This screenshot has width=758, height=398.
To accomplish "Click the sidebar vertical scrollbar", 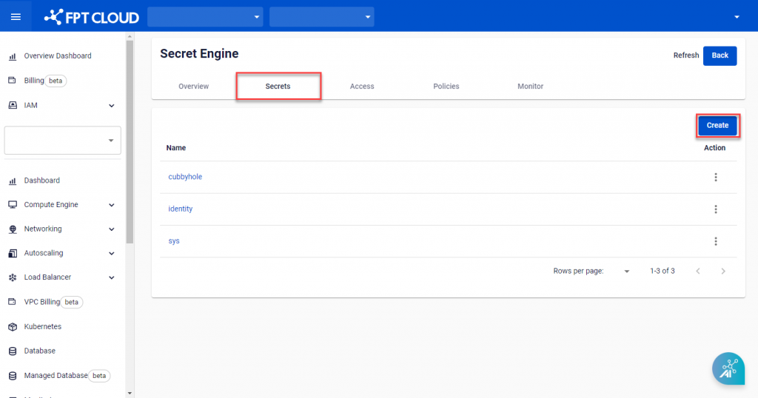I will coord(130,141).
